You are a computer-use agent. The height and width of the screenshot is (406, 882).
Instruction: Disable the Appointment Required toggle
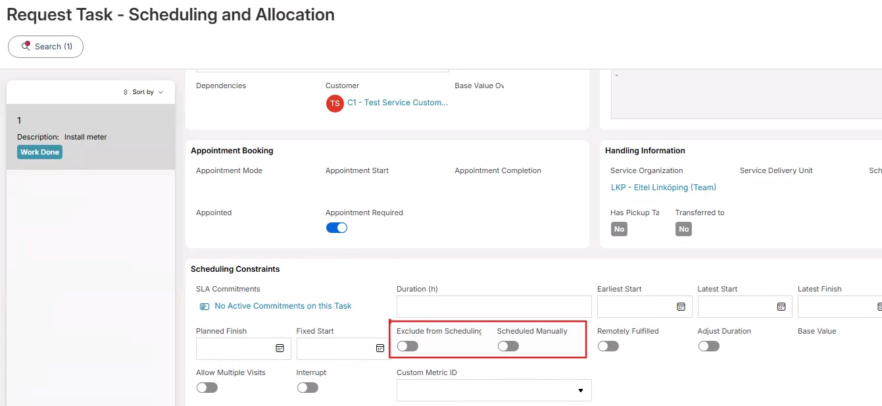point(337,228)
